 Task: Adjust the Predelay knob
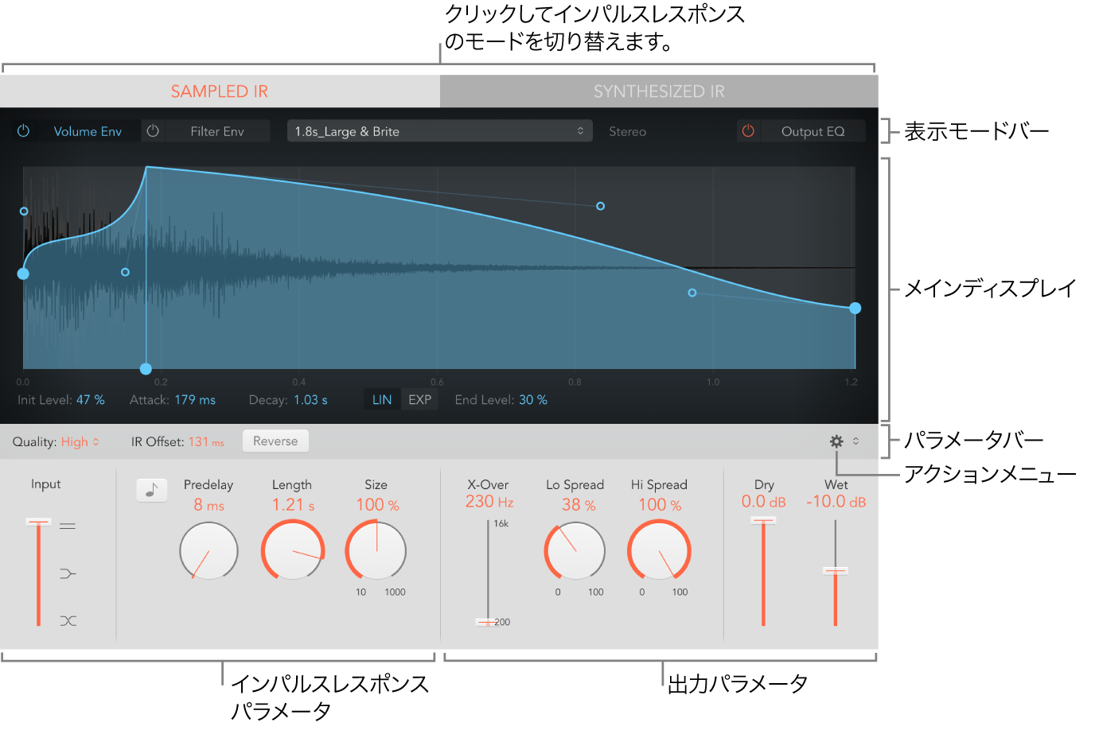208,550
